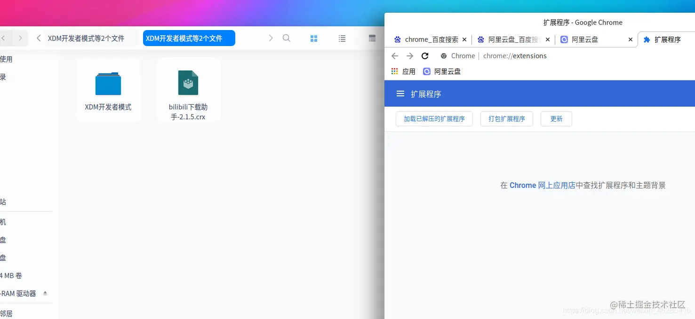The height and width of the screenshot is (319, 695).
Task: Open the extensions page hamburger menu
Action: point(400,93)
